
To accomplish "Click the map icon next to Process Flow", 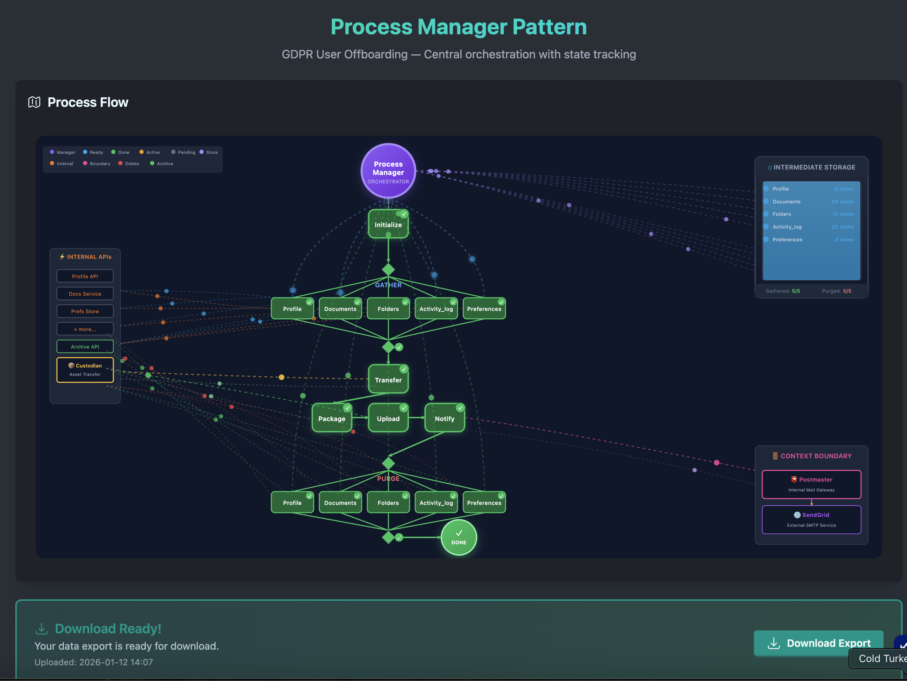I will click(34, 102).
